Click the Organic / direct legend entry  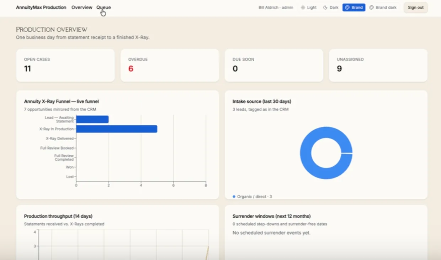tap(252, 197)
